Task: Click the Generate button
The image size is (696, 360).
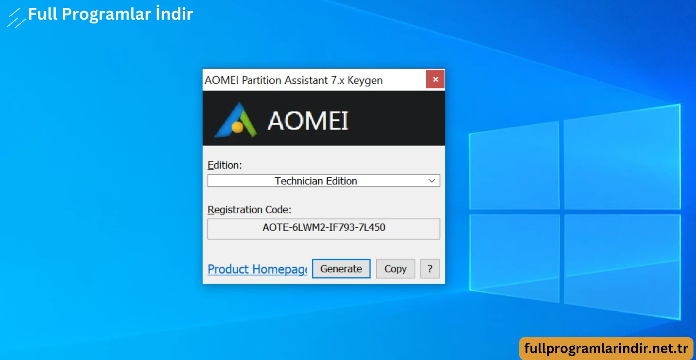Action: (341, 269)
